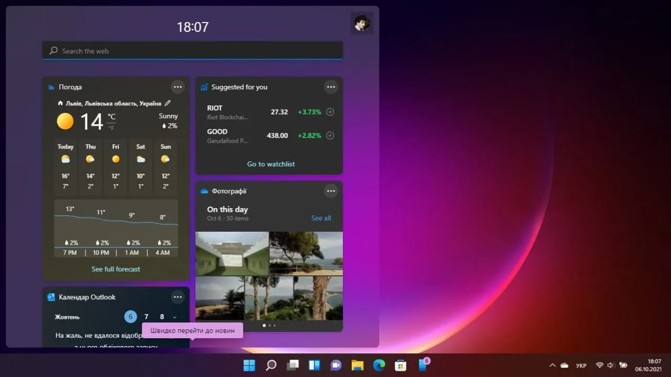Open Teams Chat from the taskbar
671x377 pixels.
pos(336,365)
